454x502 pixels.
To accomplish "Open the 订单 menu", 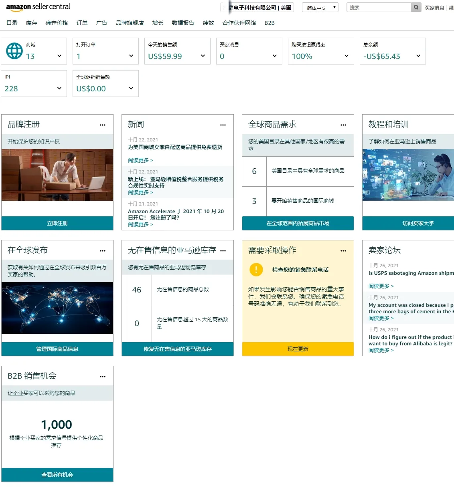I will click(82, 23).
